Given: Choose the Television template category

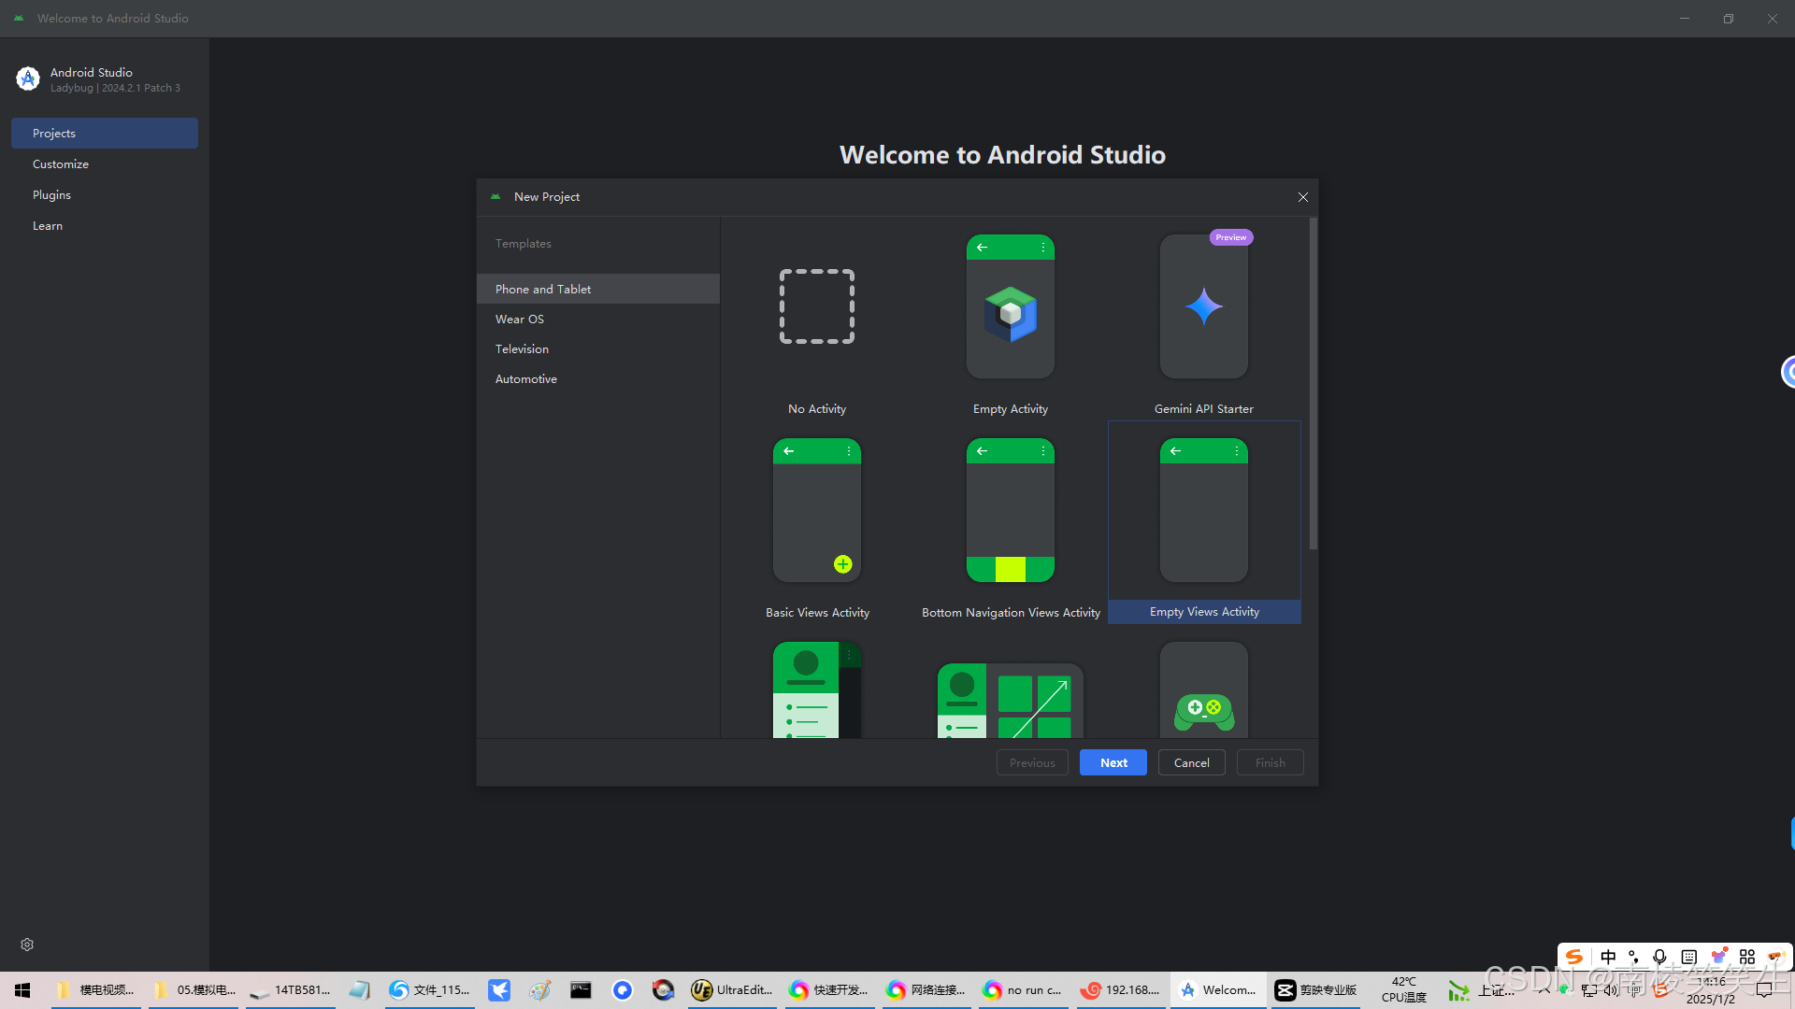Looking at the screenshot, I should (522, 349).
